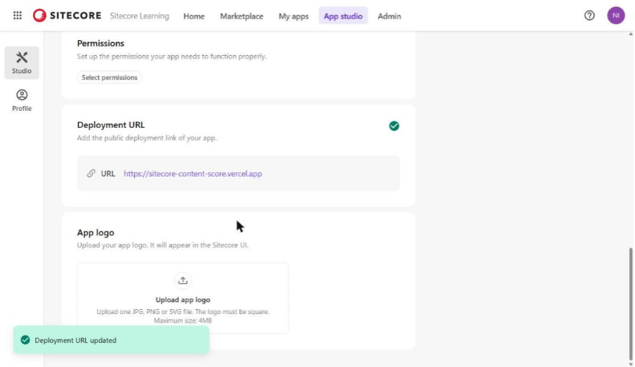
Task: Click the Sitecore Learning organization name
Action: click(x=139, y=16)
